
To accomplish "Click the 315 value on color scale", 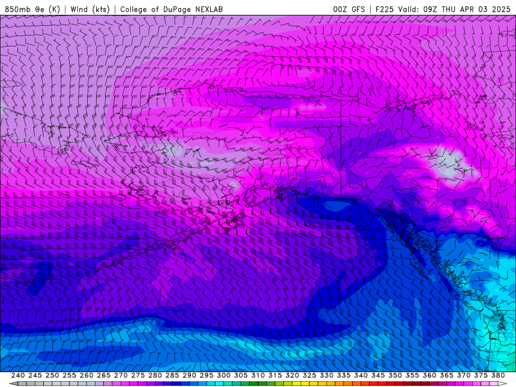I will click(275, 375).
